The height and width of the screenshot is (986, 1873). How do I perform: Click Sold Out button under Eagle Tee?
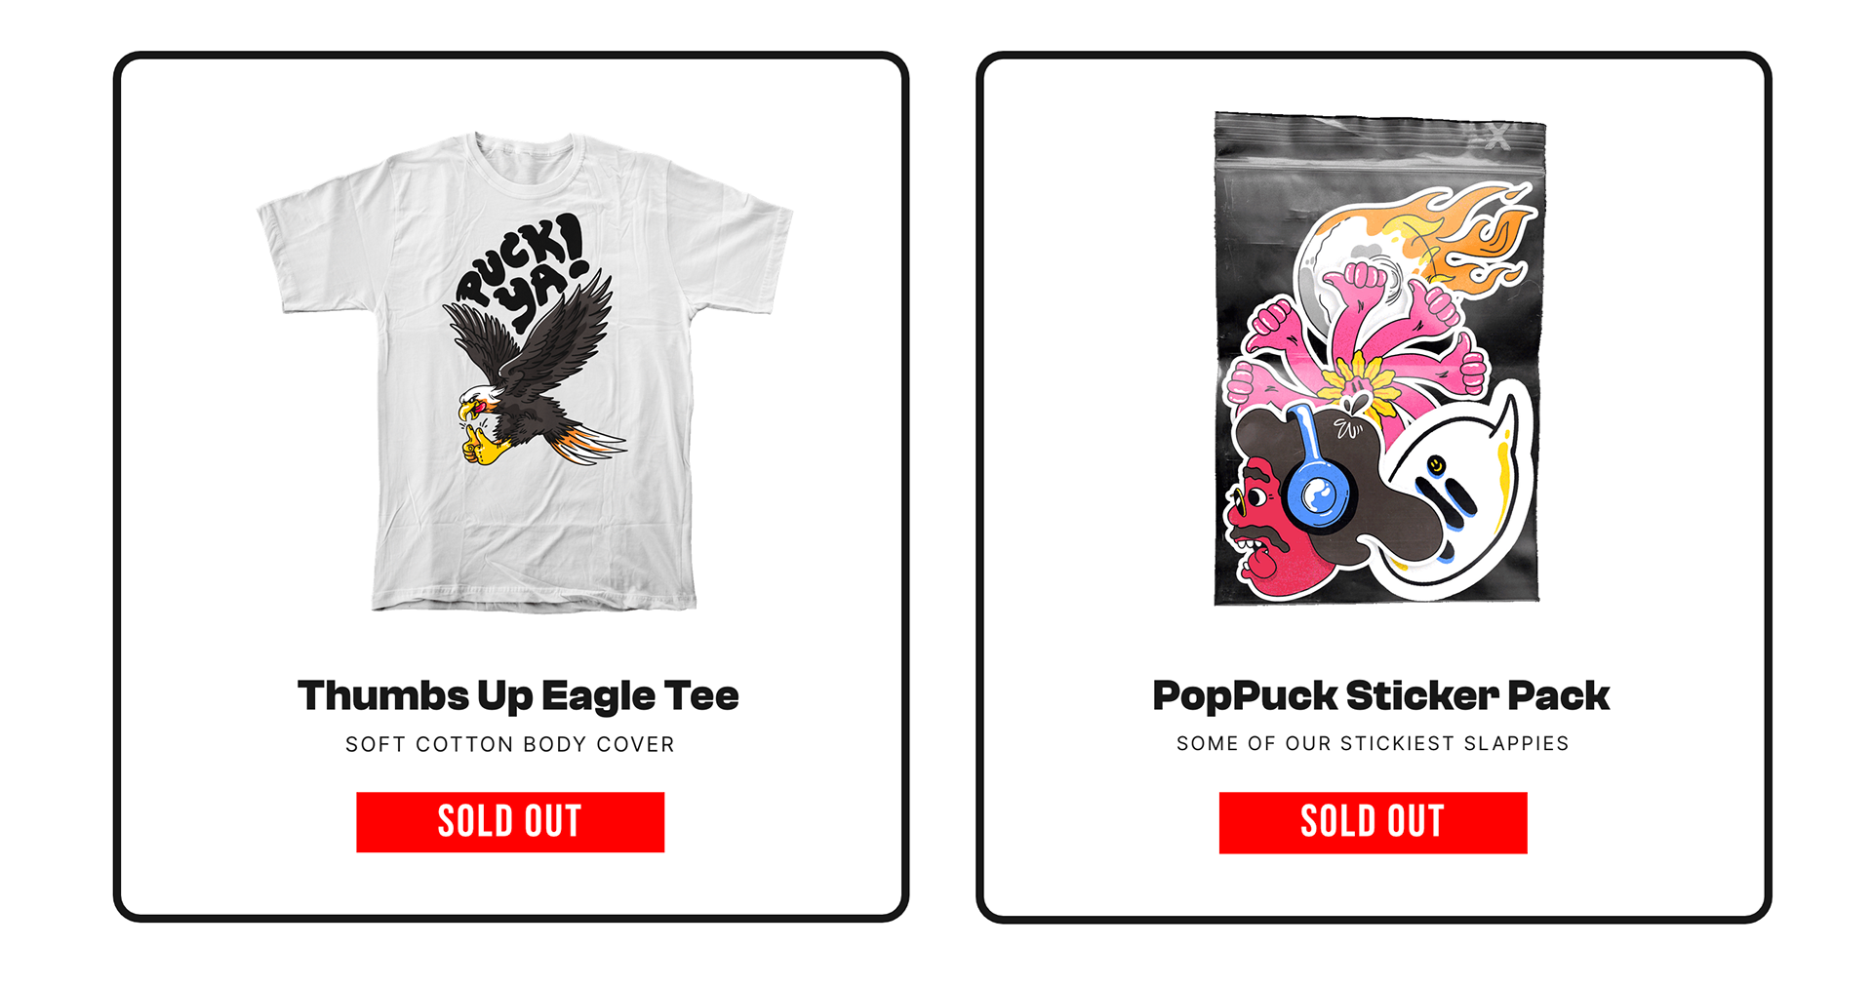coord(510,822)
